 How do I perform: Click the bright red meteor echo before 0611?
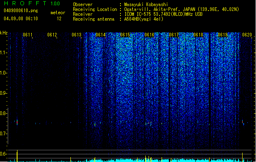click(x=17, y=122)
